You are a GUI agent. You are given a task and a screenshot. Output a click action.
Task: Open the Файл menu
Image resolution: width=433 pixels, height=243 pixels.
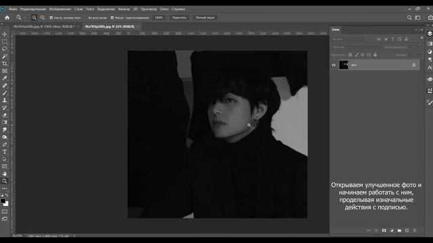pos(13,9)
